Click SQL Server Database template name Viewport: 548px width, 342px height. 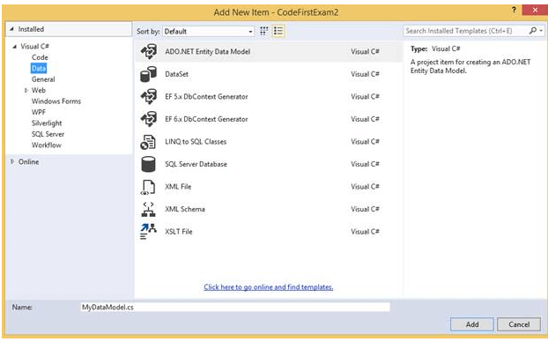point(196,164)
